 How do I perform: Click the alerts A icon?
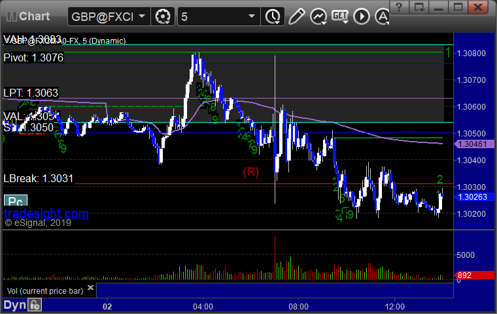click(x=383, y=16)
